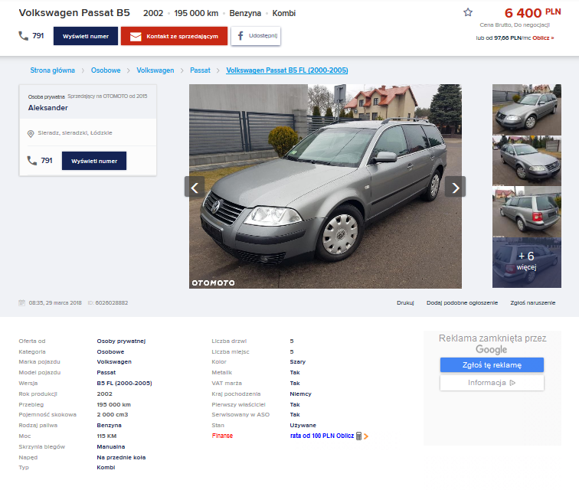Click info triangle icon in Informacja button
Screen dimensions: 579x490
[x=512, y=383]
